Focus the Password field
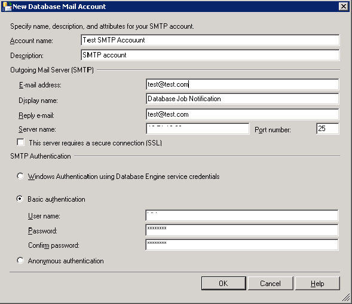This screenshot has width=352, height=304. [x=242, y=230]
